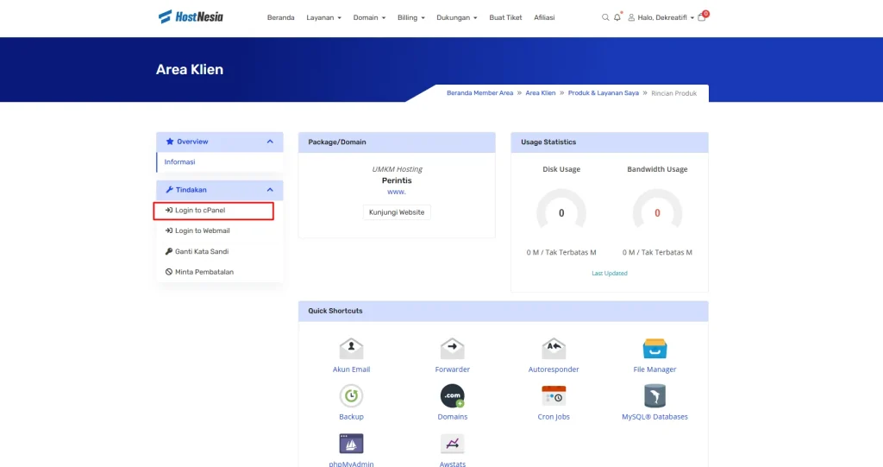Click the ban icon beside Minta Pembatalan

click(168, 272)
